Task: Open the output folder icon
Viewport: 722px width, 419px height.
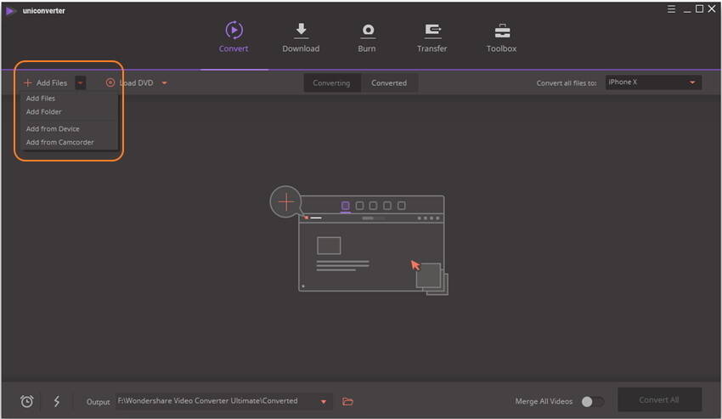Action: pyautogui.click(x=347, y=401)
